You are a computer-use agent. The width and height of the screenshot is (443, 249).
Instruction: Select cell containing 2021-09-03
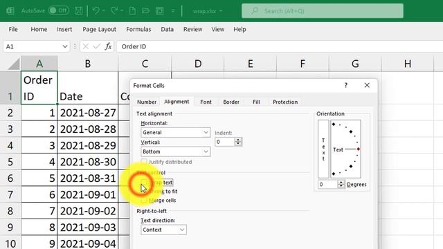88,228
